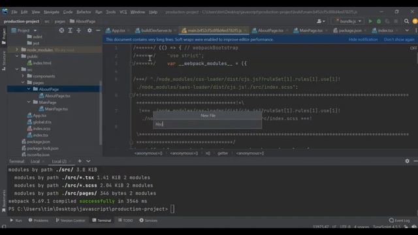Open the Run tool window
The height and width of the screenshot is (235, 418).
click(16, 221)
